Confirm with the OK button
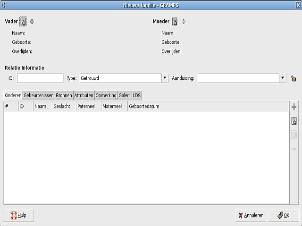 (x=283, y=215)
